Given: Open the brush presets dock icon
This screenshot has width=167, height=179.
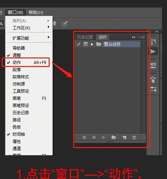Looking at the screenshot, I should tap(153, 80).
